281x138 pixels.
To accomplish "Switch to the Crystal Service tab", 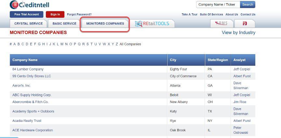I will [x=29, y=24].
